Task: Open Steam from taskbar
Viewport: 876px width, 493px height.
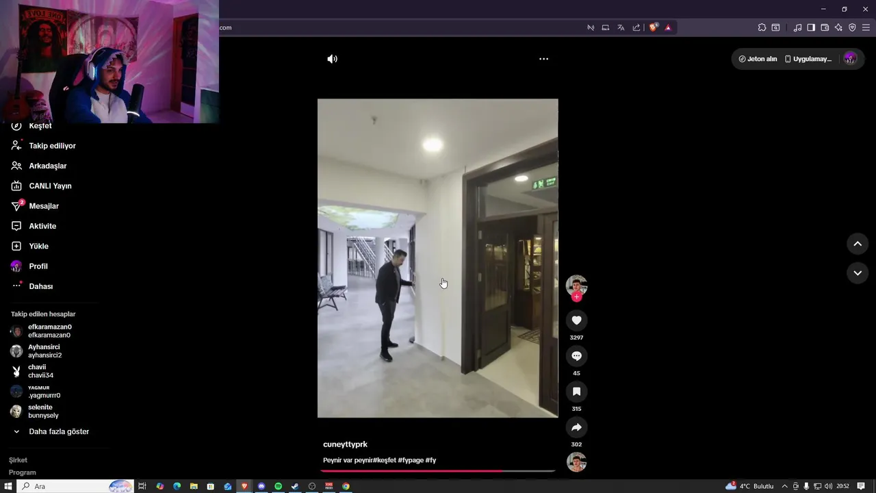Action: 295,486
